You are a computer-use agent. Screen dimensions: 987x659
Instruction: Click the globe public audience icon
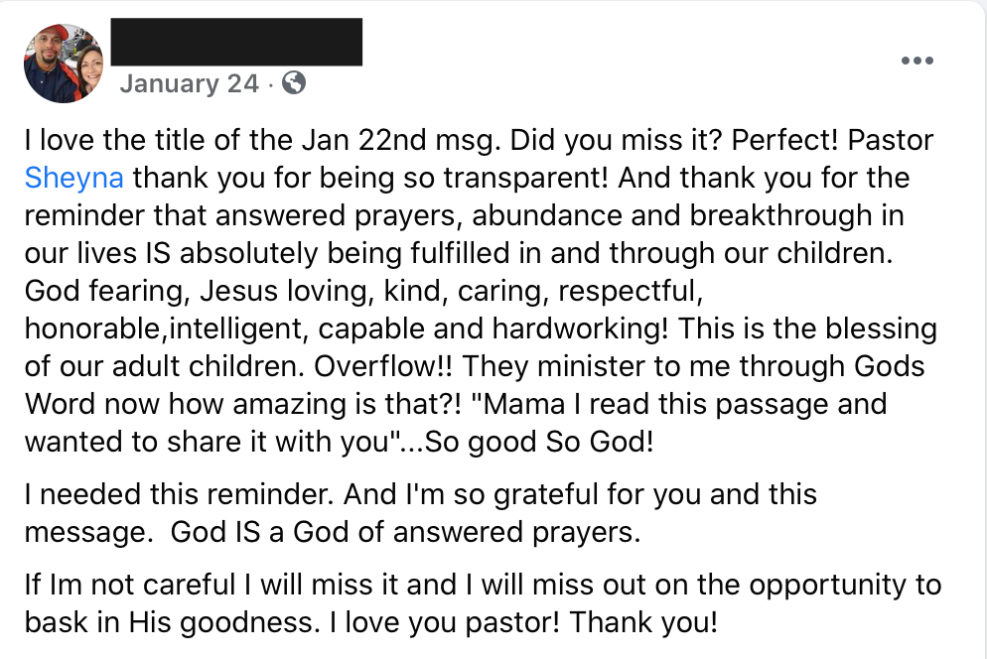294,83
